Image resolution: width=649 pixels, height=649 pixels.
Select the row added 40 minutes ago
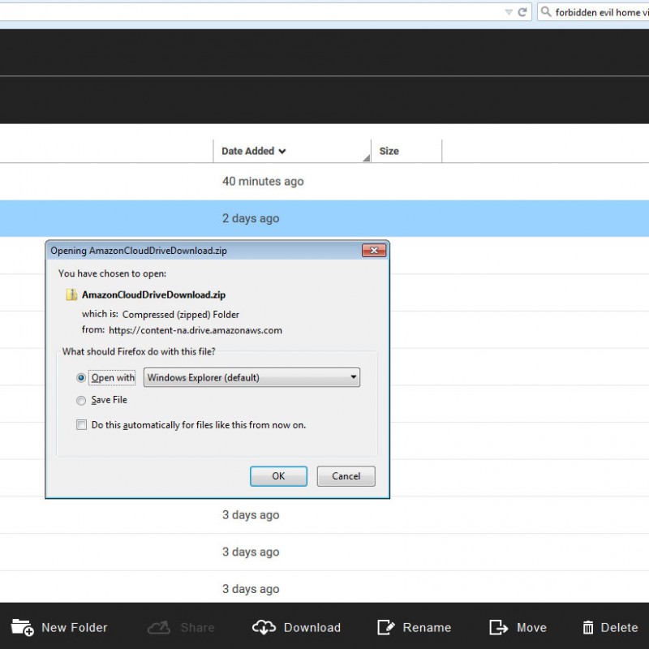coord(324,182)
